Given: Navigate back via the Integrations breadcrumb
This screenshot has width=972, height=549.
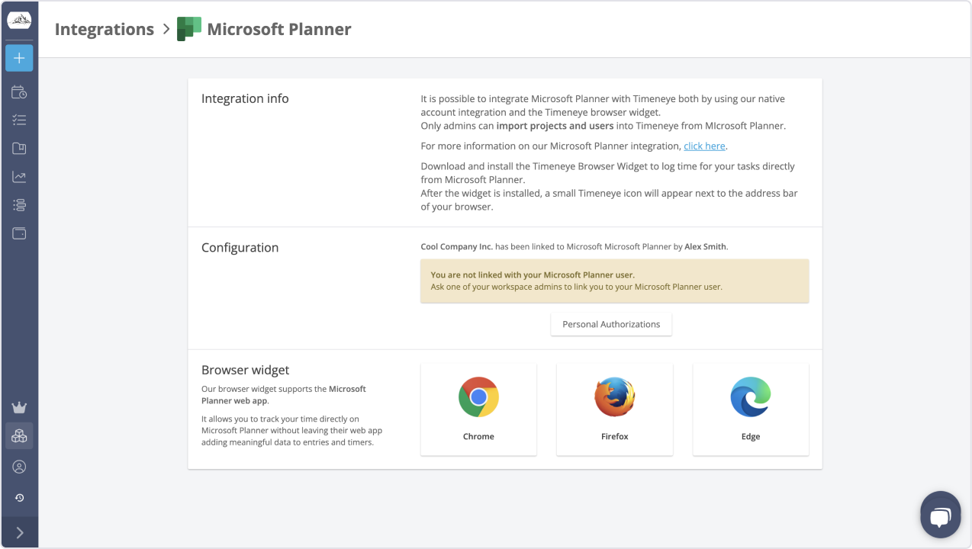Looking at the screenshot, I should pos(104,29).
